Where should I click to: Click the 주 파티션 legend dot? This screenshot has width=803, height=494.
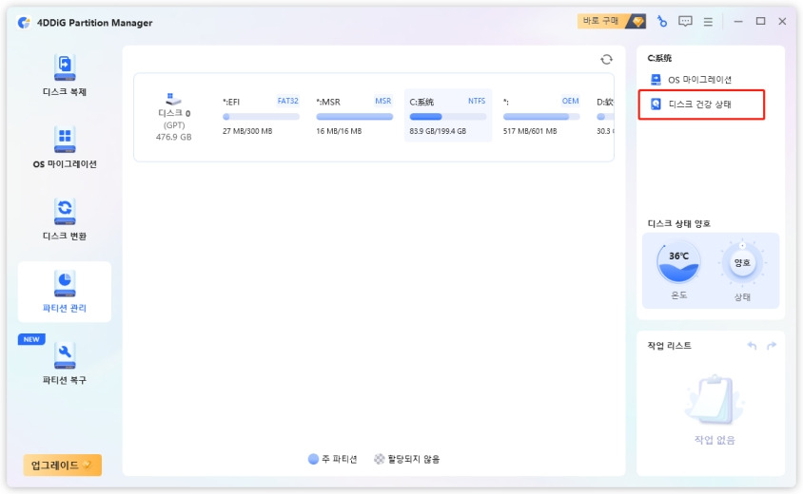click(x=313, y=459)
